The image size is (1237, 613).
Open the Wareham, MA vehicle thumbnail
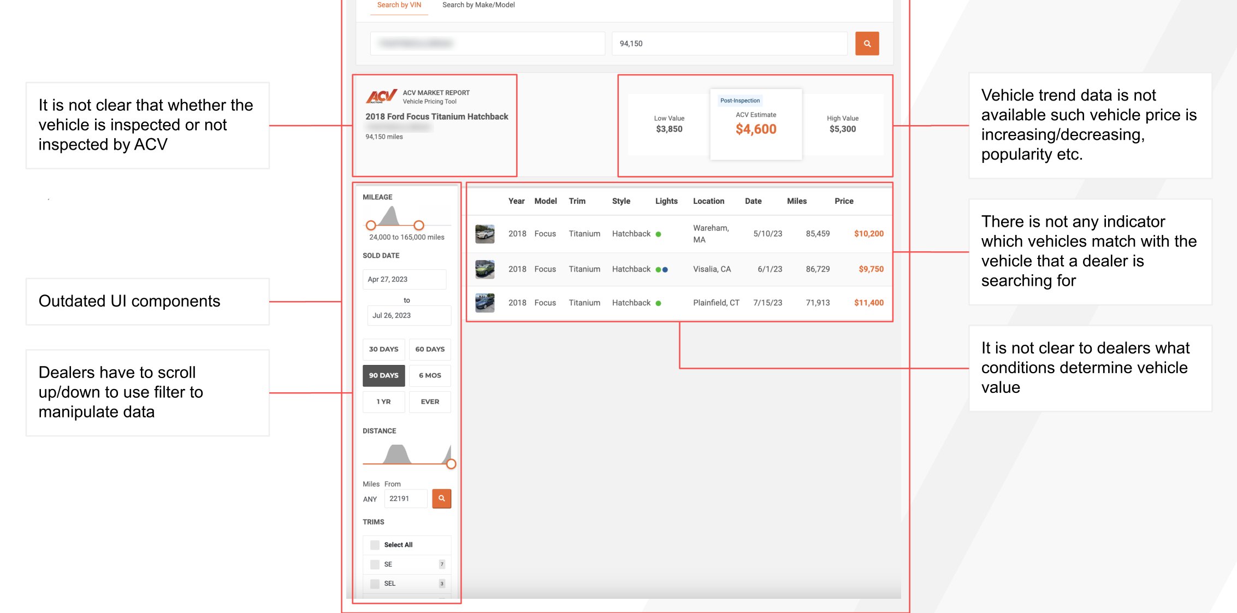[x=484, y=234]
